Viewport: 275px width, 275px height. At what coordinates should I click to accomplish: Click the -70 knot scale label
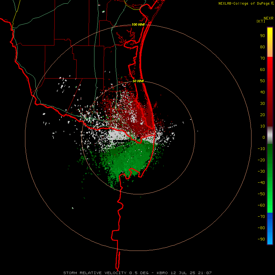coord(261,216)
